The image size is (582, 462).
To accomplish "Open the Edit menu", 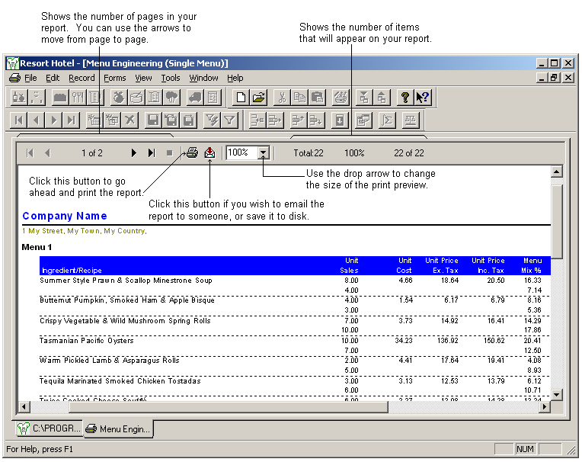I will [x=53, y=78].
